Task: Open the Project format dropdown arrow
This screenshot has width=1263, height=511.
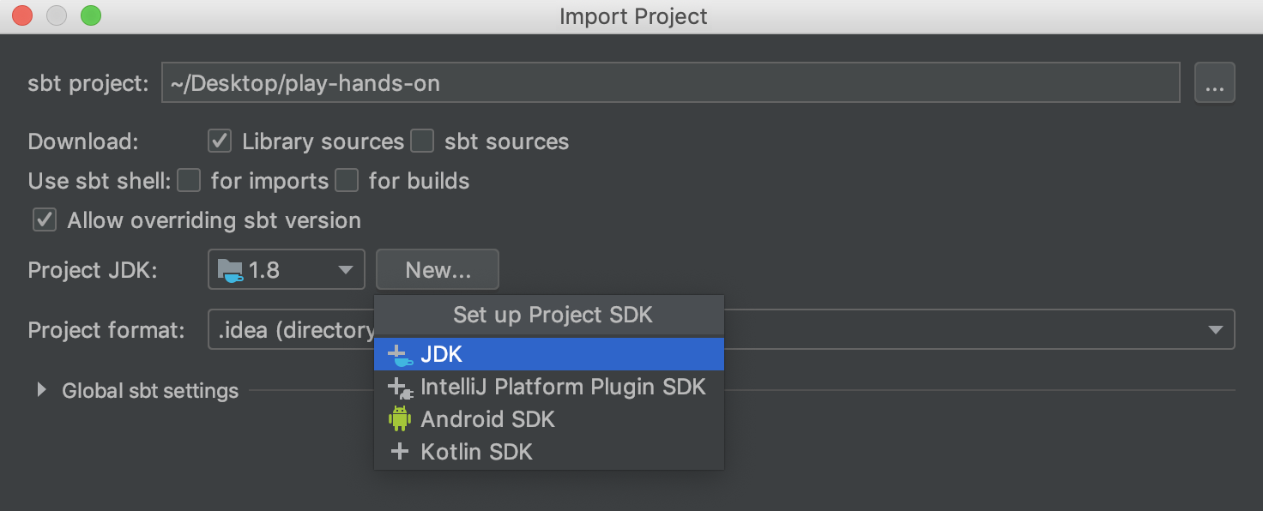Action: [x=1215, y=330]
